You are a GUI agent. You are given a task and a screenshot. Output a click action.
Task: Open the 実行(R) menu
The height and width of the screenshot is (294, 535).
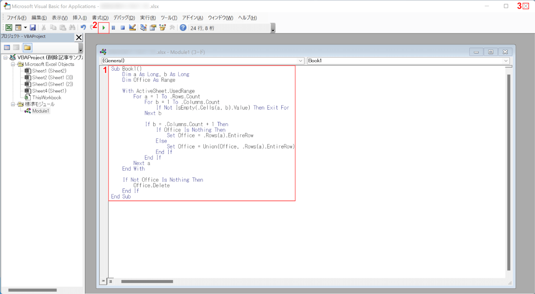point(148,18)
